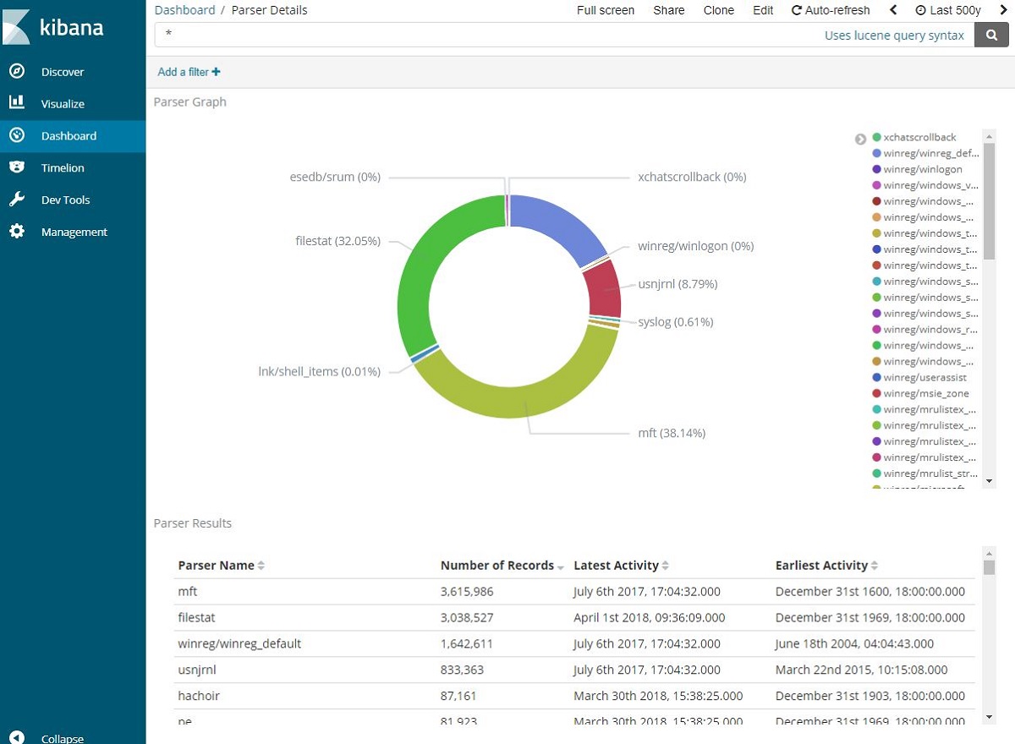Click the winreg/winlogon legend color dot
The image size is (1015, 744).
pos(877,169)
